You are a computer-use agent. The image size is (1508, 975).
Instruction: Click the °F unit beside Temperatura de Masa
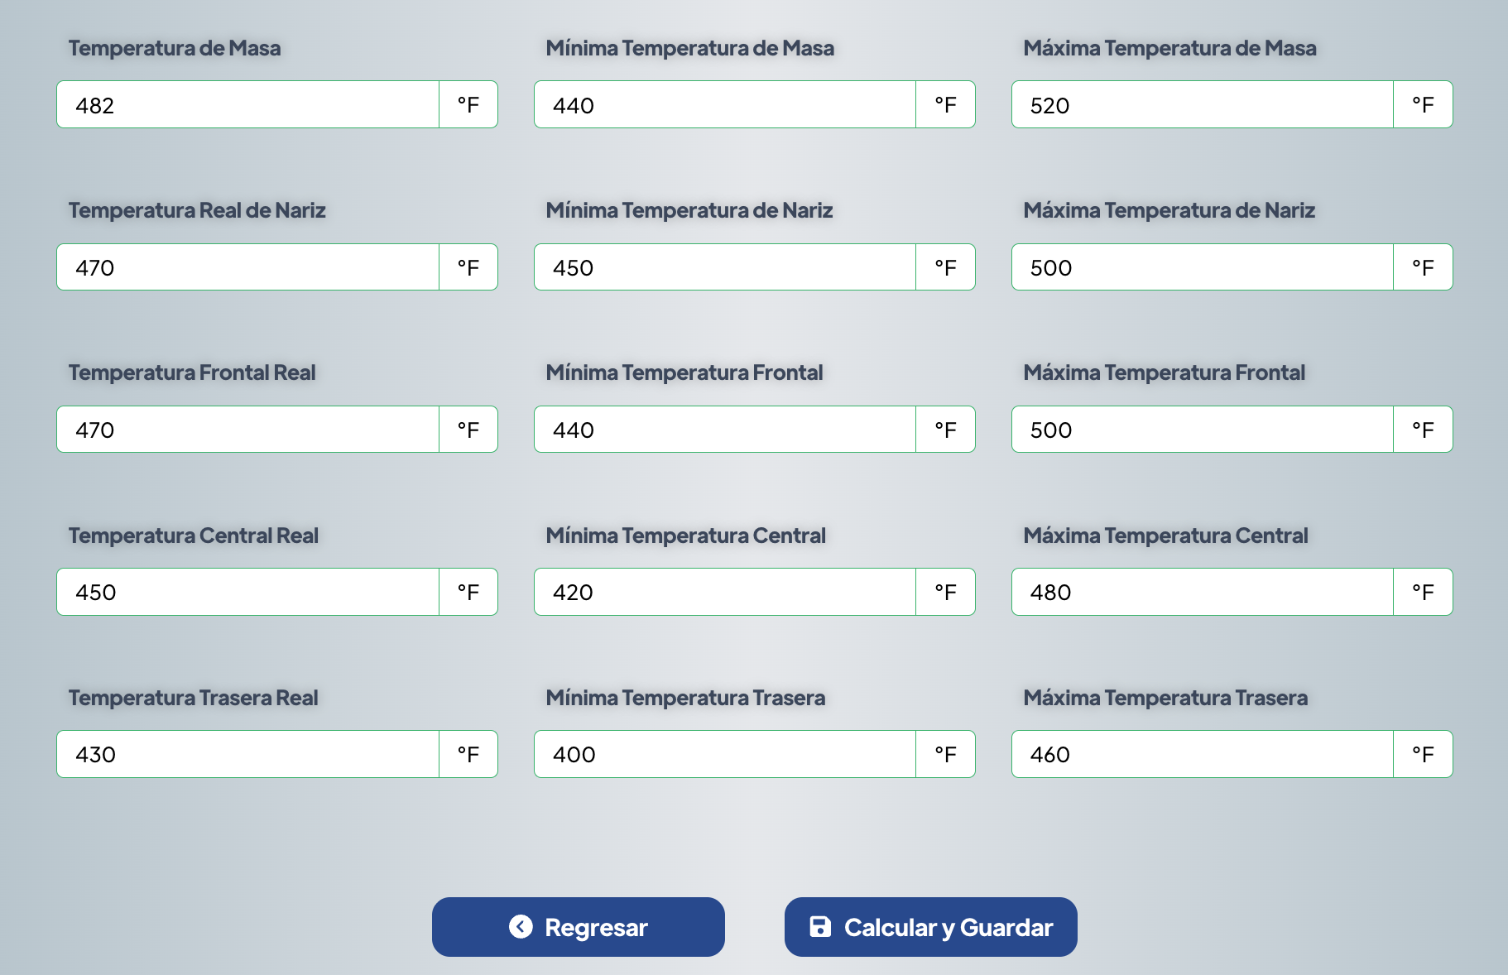(x=468, y=105)
